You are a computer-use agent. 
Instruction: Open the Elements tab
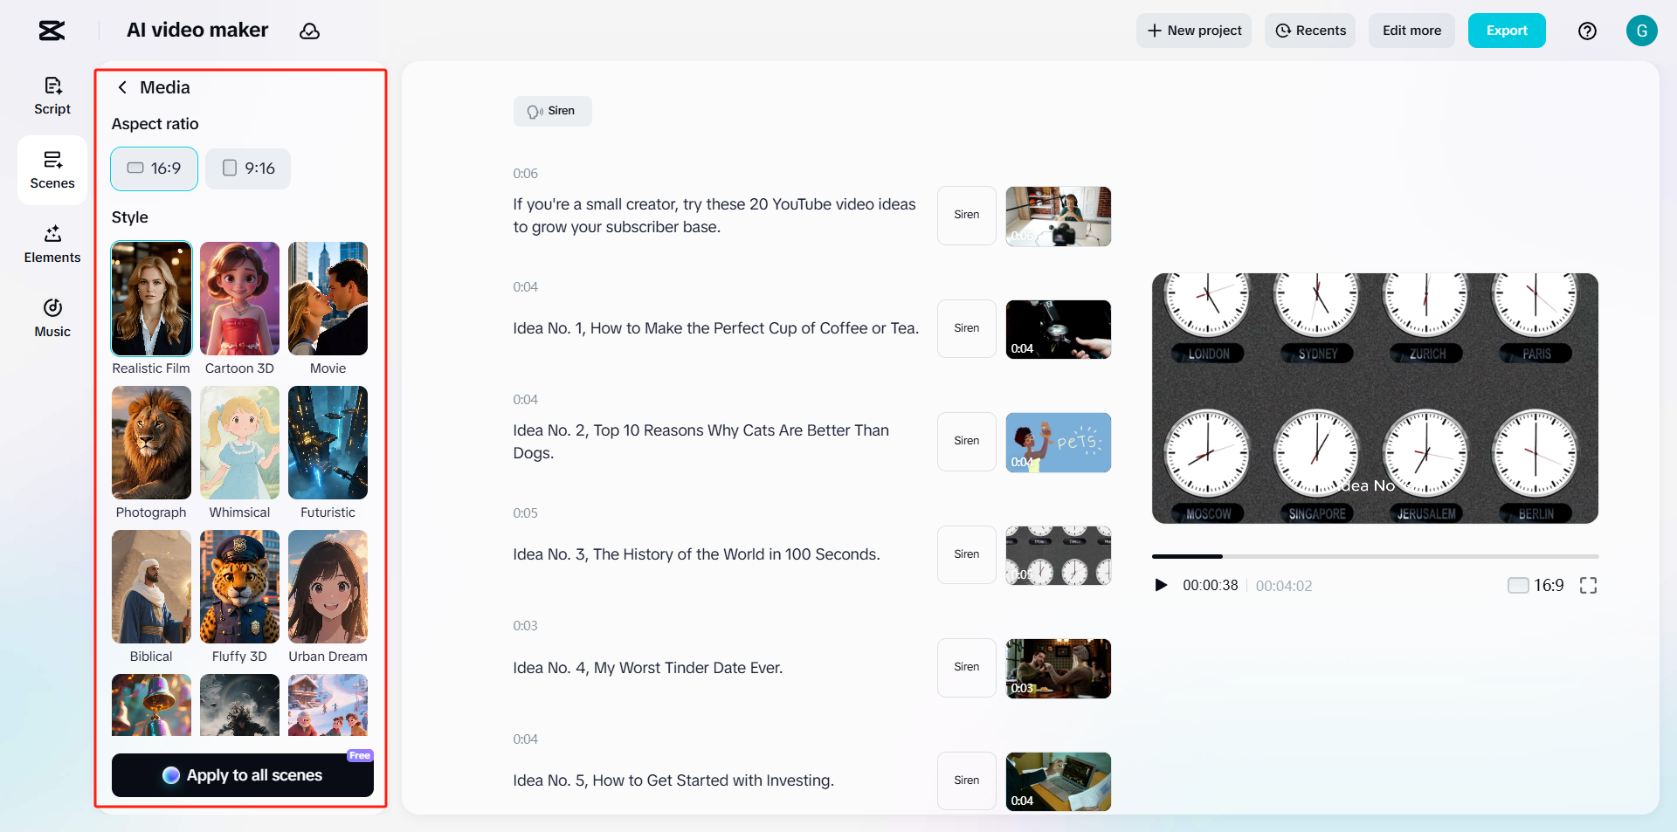[x=52, y=244]
